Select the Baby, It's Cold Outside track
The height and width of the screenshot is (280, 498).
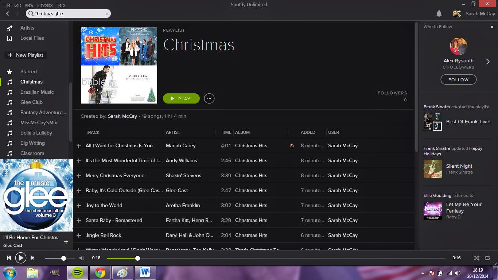click(x=124, y=190)
